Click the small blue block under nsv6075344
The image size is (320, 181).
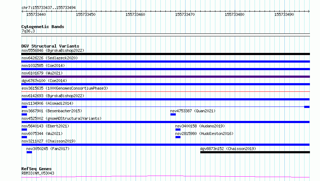[24, 137]
